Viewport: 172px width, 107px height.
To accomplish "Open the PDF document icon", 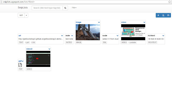I will coord(20,65).
